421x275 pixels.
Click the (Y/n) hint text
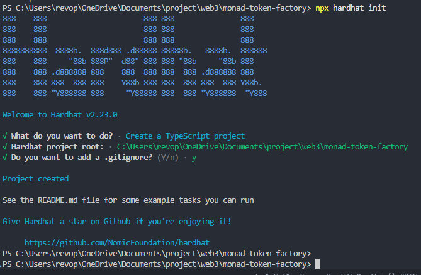point(168,158)
